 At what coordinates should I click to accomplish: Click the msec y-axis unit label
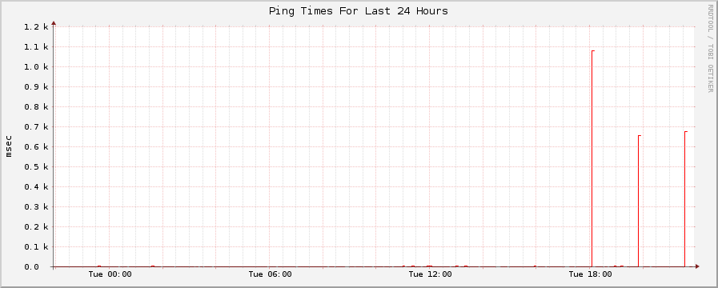click(9, 146)
